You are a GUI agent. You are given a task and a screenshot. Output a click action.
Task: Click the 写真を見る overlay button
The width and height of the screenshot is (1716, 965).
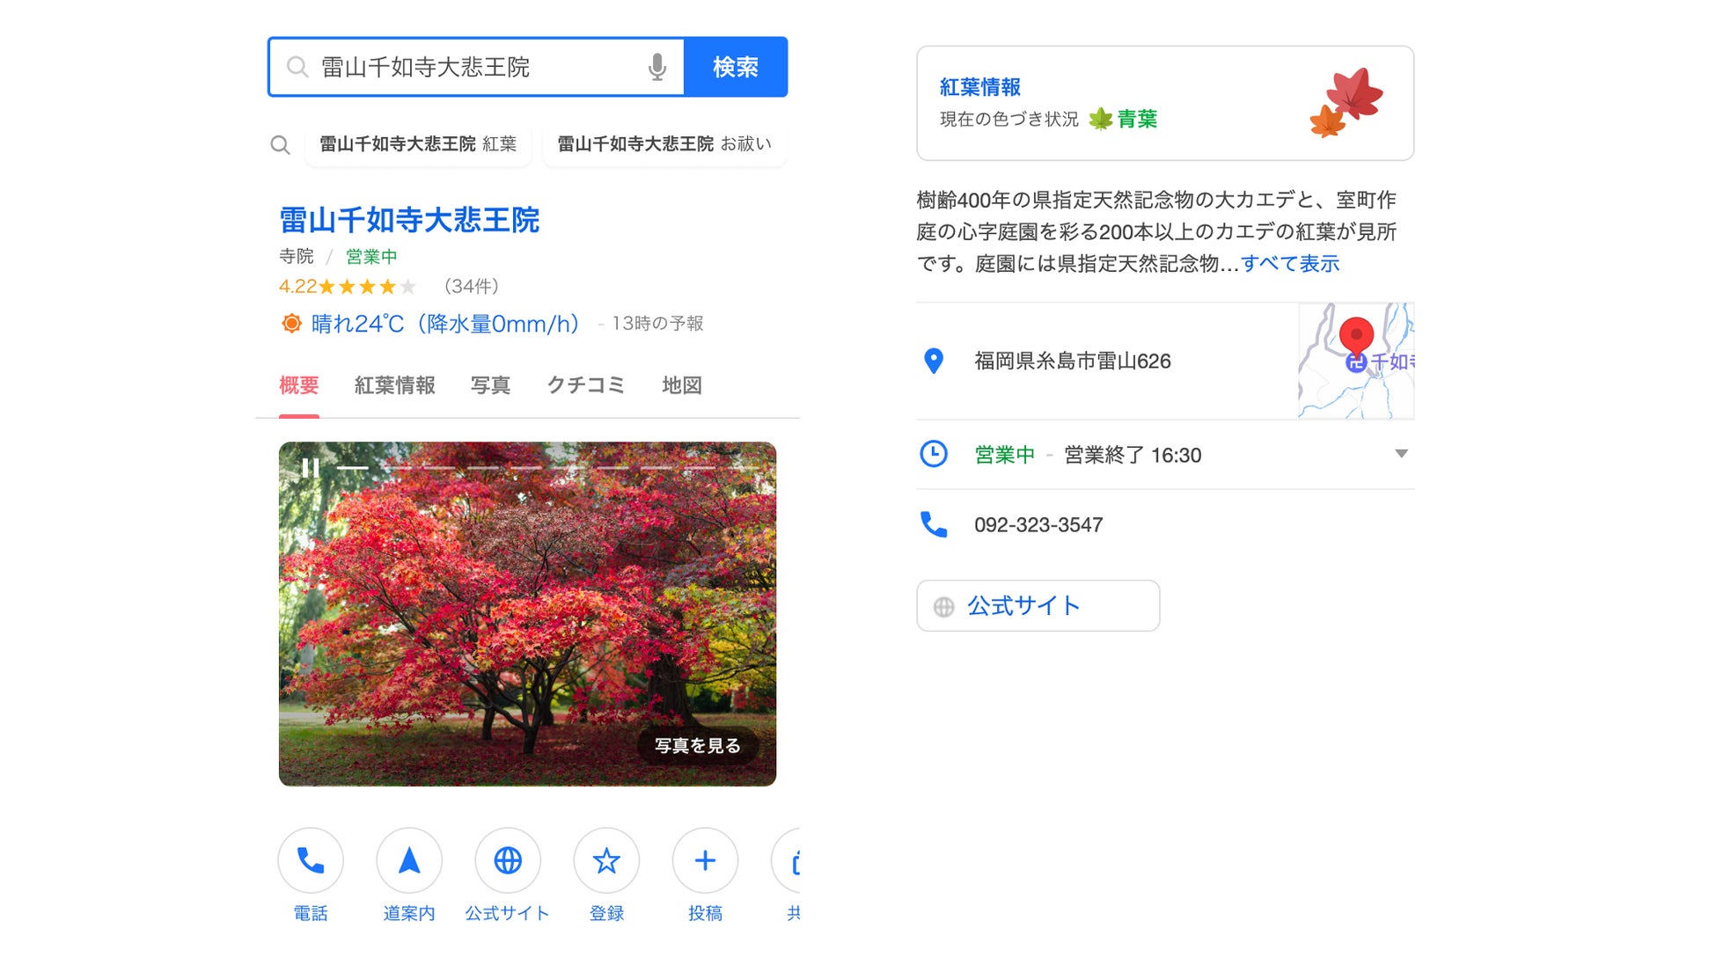point(697,745)
